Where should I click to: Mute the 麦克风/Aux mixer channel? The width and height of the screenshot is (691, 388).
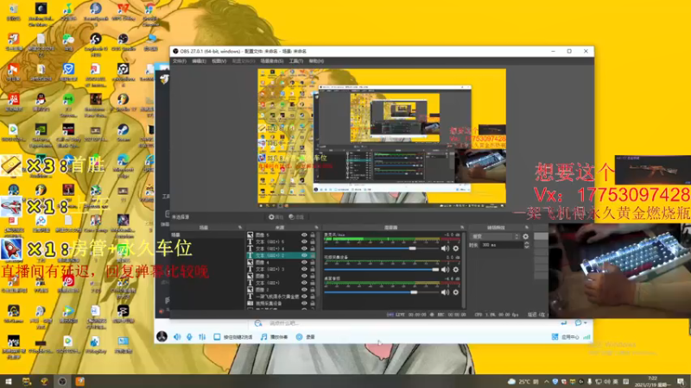(445, 248)
